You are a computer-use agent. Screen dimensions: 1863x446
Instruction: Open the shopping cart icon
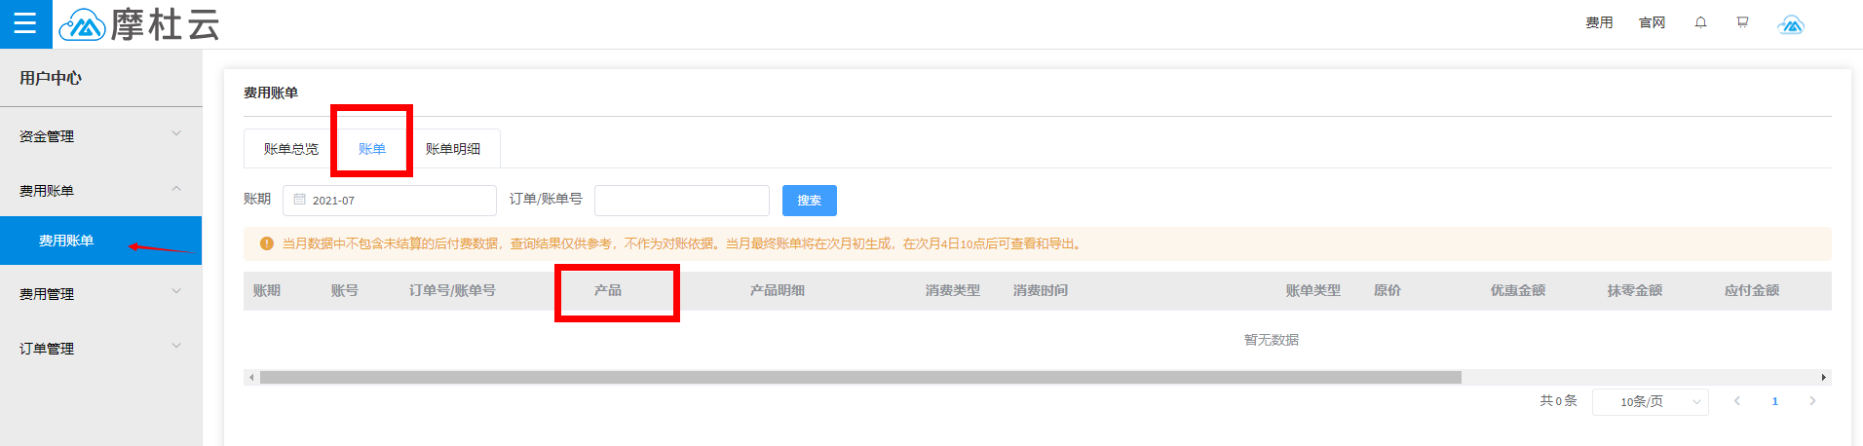1742,22
